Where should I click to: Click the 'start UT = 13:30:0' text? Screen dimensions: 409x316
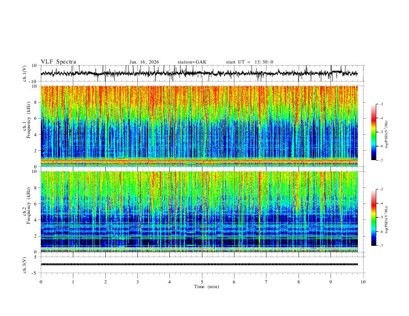tap(249, 62)
